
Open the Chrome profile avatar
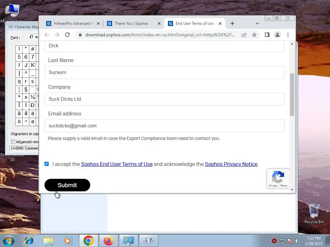[277, 35]
